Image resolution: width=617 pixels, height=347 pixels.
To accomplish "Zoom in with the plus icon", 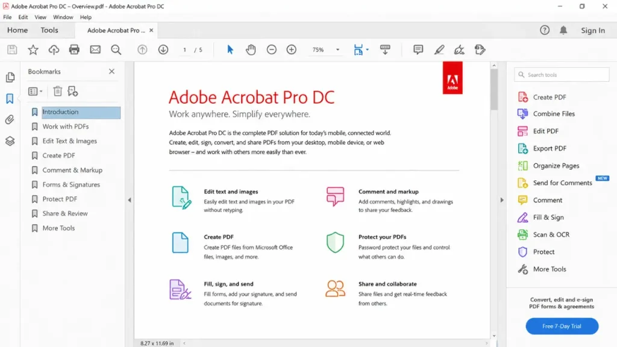I will pyautogui.click(x=292, y=49).
